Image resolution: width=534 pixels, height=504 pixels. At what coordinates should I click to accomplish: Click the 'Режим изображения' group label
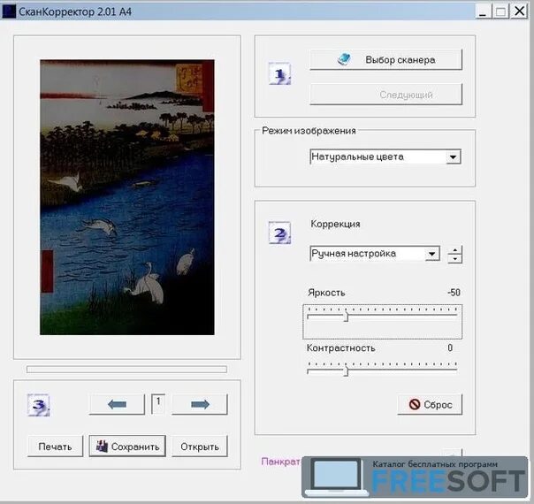tap(309, 131)
